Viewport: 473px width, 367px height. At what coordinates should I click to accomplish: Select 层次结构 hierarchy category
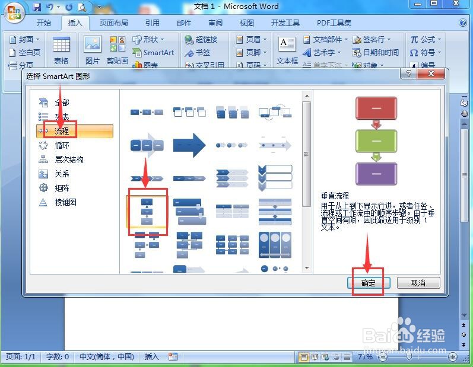(x=75, y=159)
